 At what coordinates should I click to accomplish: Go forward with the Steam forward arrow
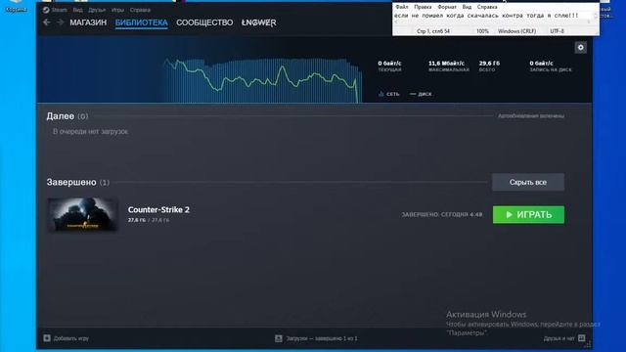click(x=60, y=22)
